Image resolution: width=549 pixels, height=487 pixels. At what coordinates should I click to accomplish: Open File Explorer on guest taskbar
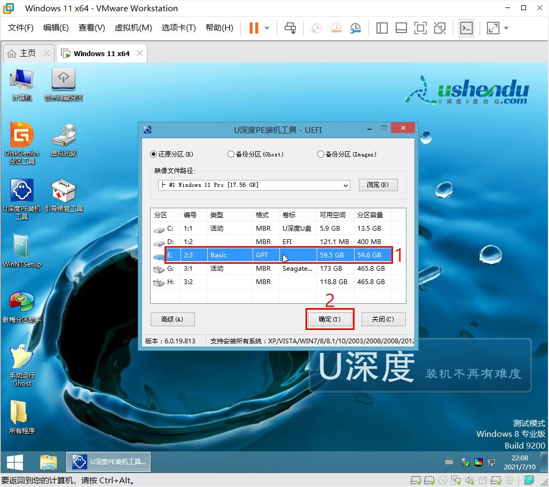(x=48, y=462)
